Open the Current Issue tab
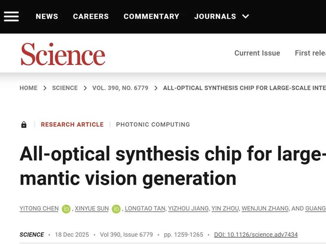Image resolution: width=326 pixels, height=244 pixels. (x=257, y=53)
